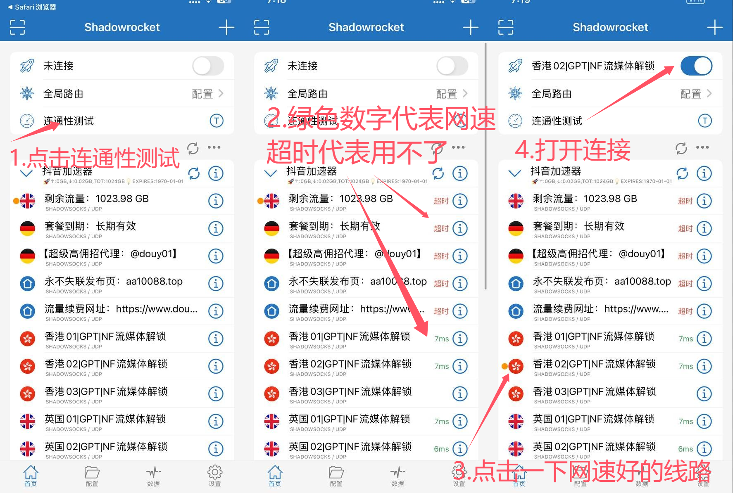
Task: Tap 连通性测试 label in third screenshot
Action: tap(557, 121)
